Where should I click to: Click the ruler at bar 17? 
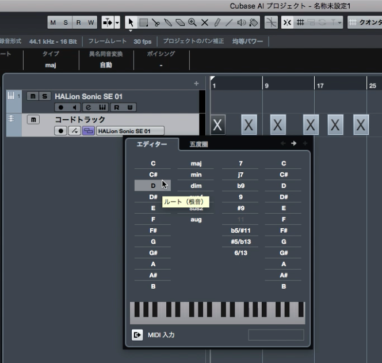(320, 86)
